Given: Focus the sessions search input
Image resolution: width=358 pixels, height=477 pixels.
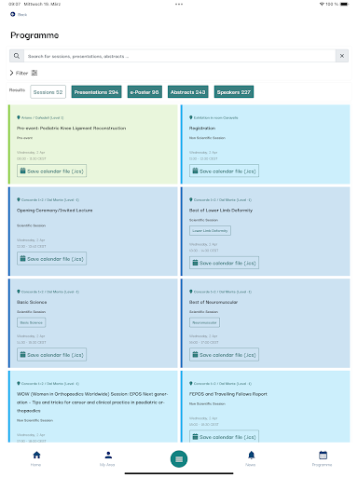Looking at the screenshot, I should tap(180, 56).
